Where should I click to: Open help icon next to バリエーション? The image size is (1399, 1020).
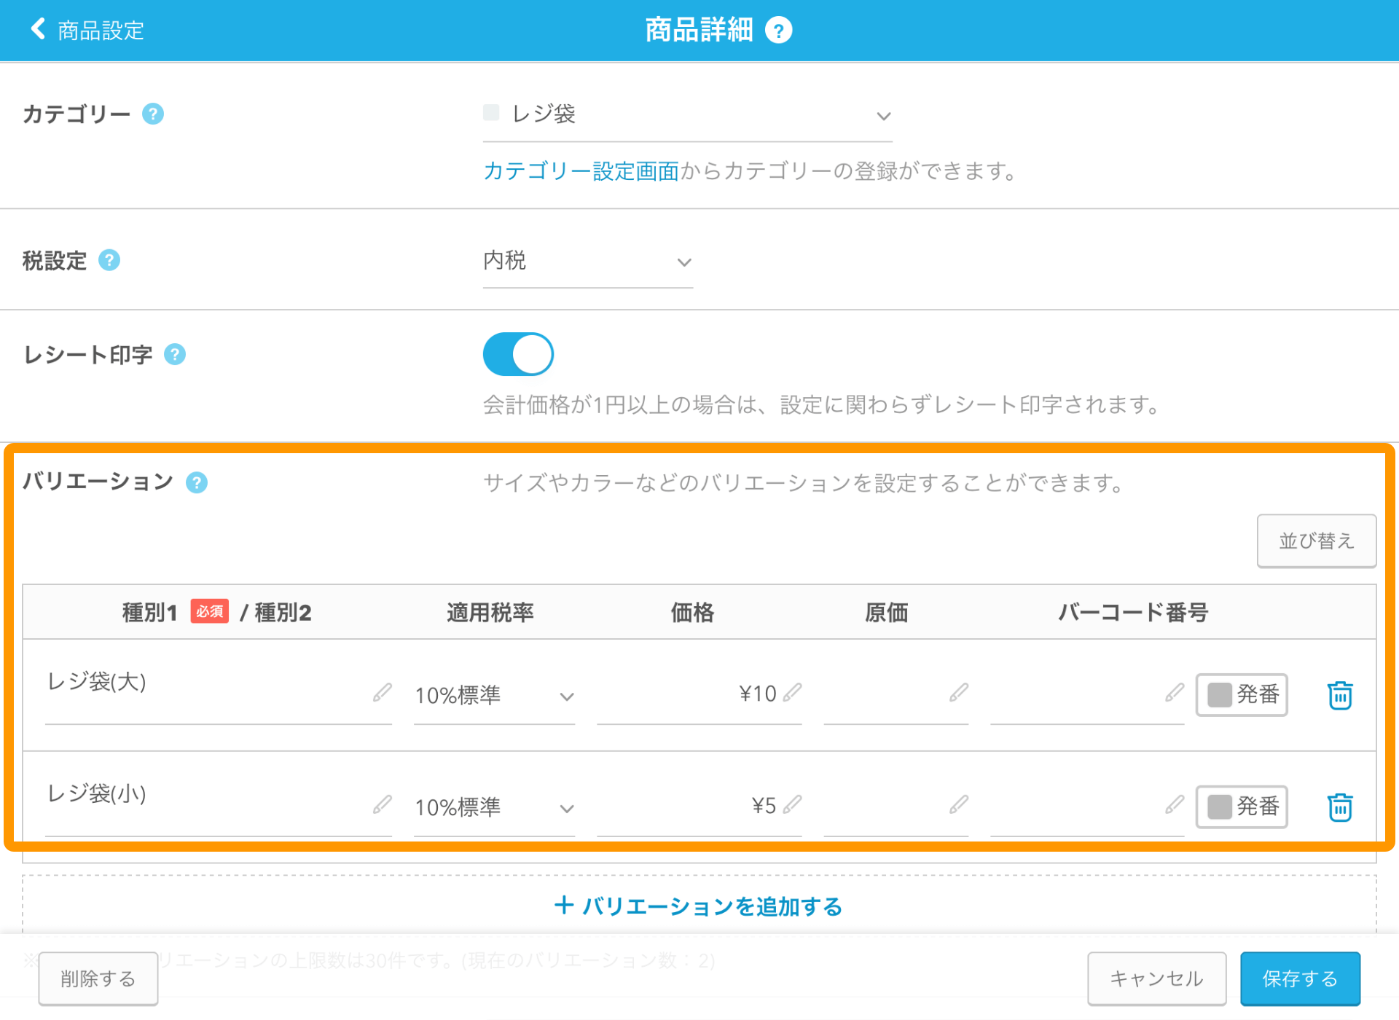tap(197, 482)
